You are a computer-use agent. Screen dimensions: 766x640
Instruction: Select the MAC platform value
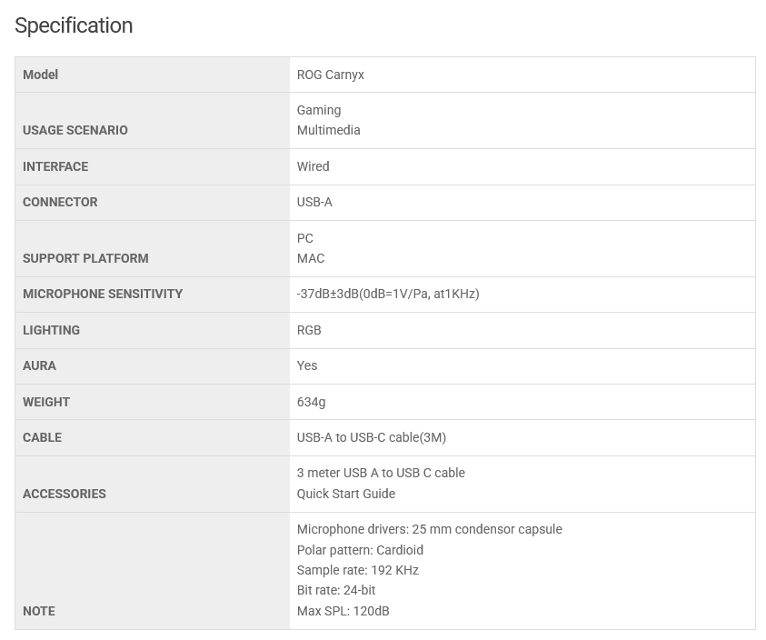pyautogui.click(x=311, y=258)
